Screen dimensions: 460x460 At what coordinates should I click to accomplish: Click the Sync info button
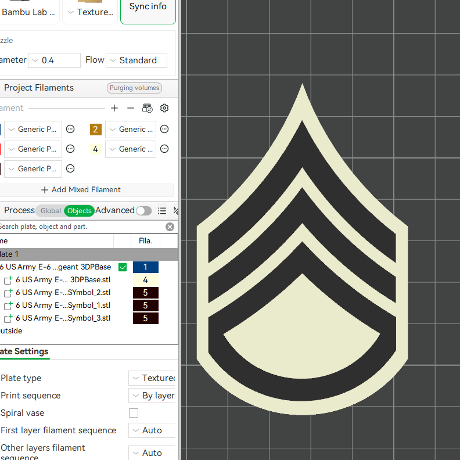pyautogui.click(x=148, y=11)
